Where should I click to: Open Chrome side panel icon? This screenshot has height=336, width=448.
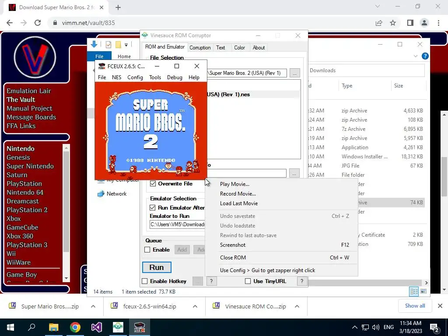click(410, 23)
